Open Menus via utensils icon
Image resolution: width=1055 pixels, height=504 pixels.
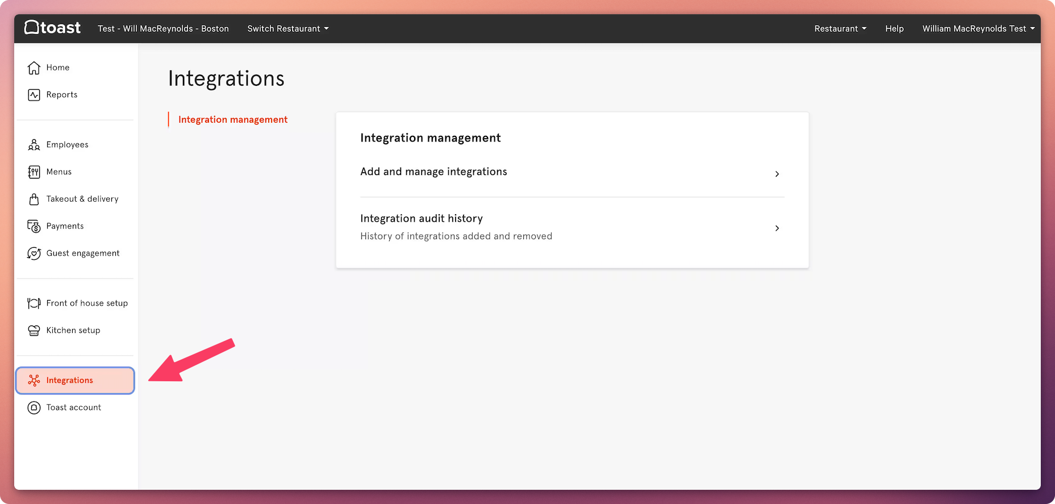pyautogui.click(x=34, y=172)
